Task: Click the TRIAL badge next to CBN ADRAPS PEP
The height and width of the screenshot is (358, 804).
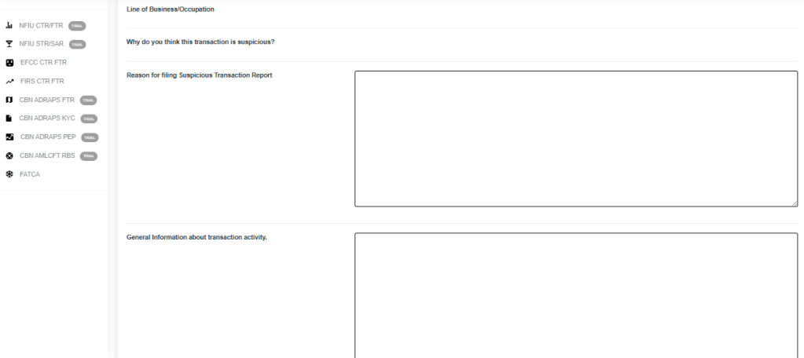Action: [89, 137]
